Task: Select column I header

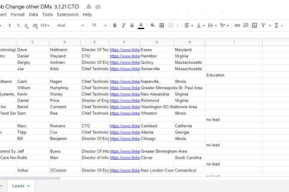Action: [x=234, y=42]
